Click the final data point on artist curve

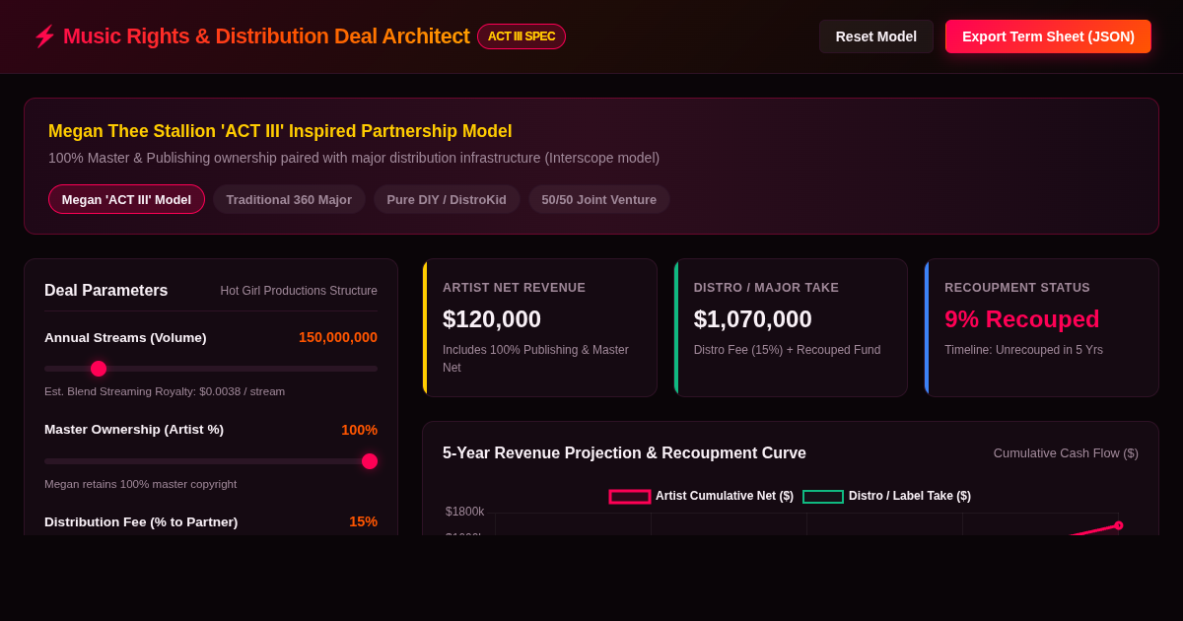1118,525
